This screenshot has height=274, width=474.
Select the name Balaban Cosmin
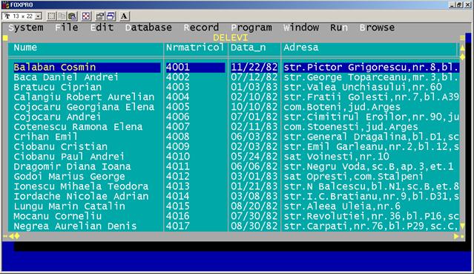[55, 68]
